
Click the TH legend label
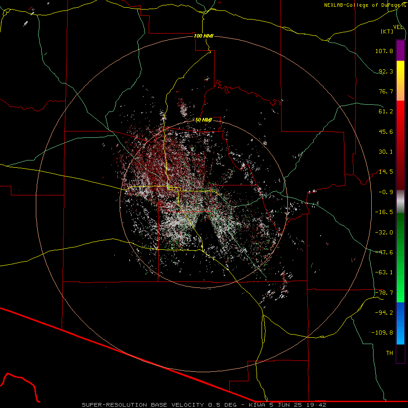click(x=389, y=353)
